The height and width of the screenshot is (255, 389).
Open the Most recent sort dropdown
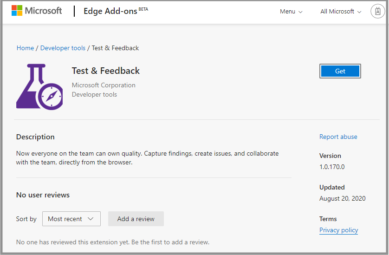(x=71, y=219)
